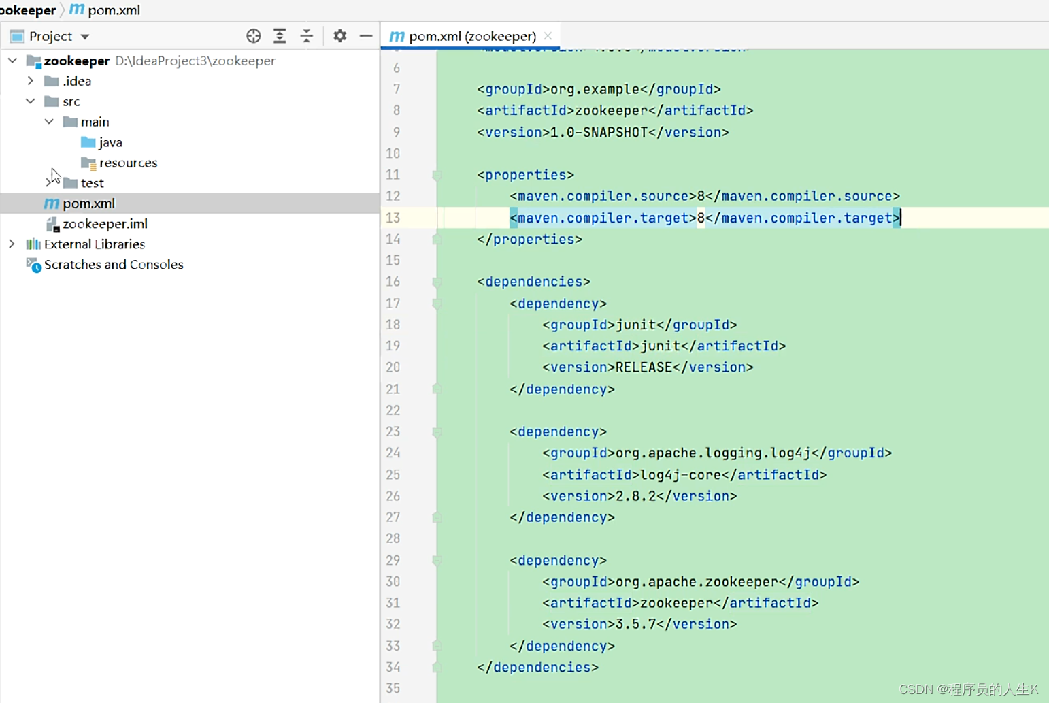
Task: Click the main folder name
Action: 95,122
